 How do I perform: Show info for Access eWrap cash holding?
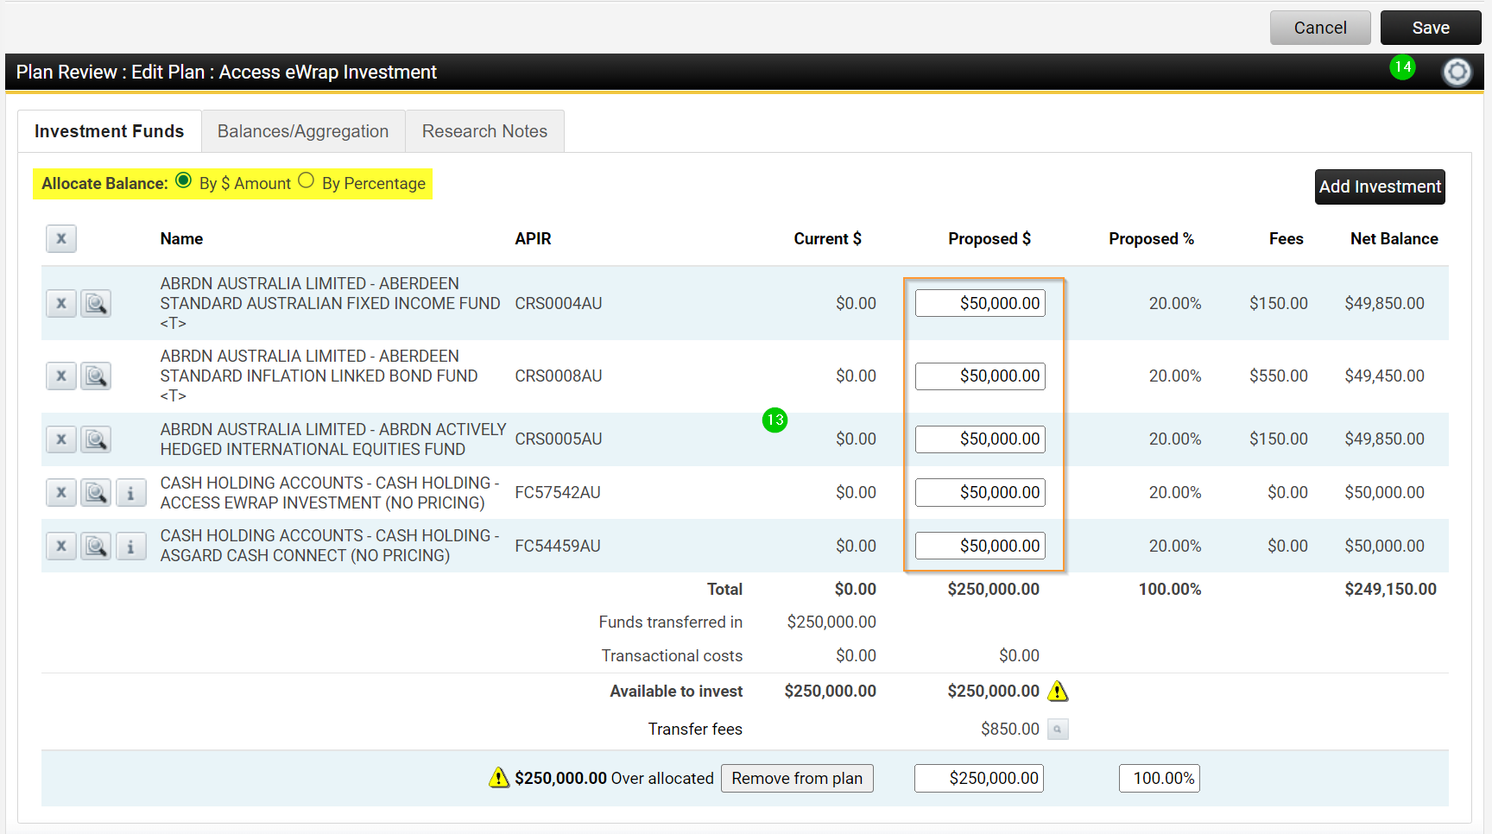click(131, 493)
